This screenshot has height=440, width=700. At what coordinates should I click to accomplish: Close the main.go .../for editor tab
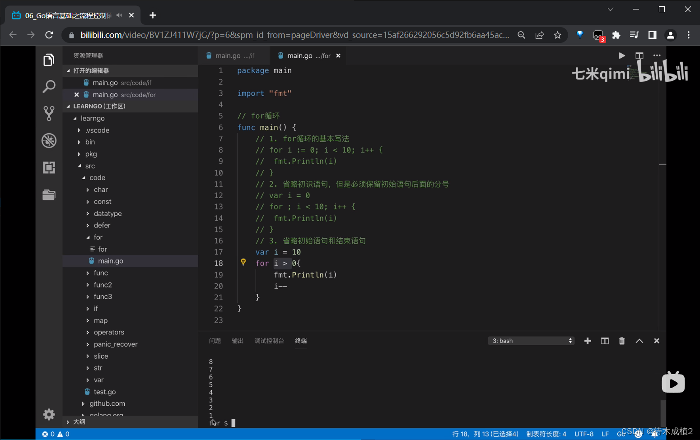click(338, 56)
